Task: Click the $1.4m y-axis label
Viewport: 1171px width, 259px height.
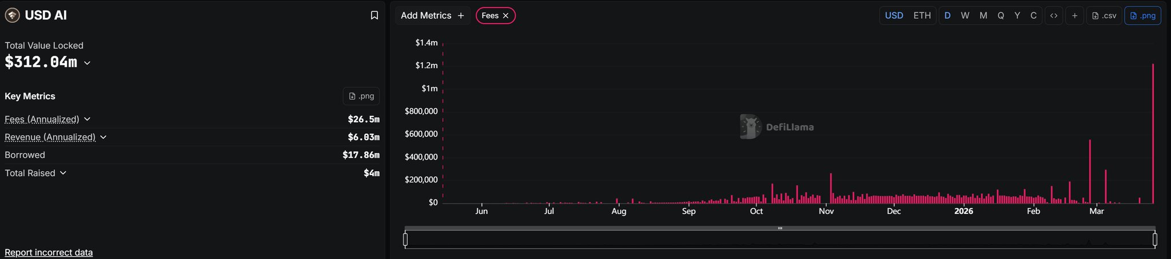Action: pyautogui.click(x=427, y=42)
